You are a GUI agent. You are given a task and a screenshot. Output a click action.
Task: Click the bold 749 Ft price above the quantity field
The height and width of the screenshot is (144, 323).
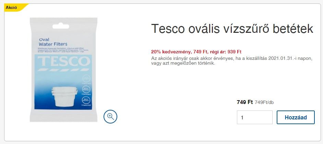point(245,102)
